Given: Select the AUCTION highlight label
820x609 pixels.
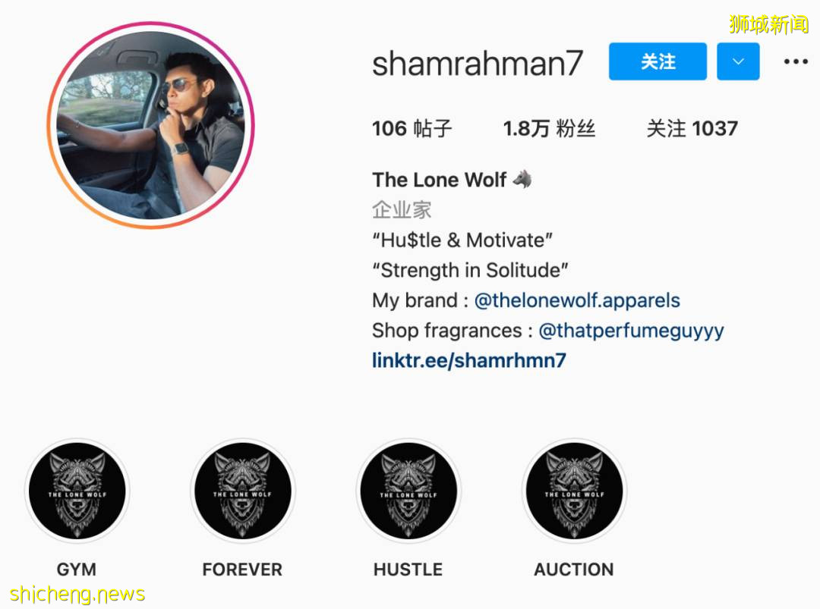Looking at the screenshot, I should coord(574,570).
